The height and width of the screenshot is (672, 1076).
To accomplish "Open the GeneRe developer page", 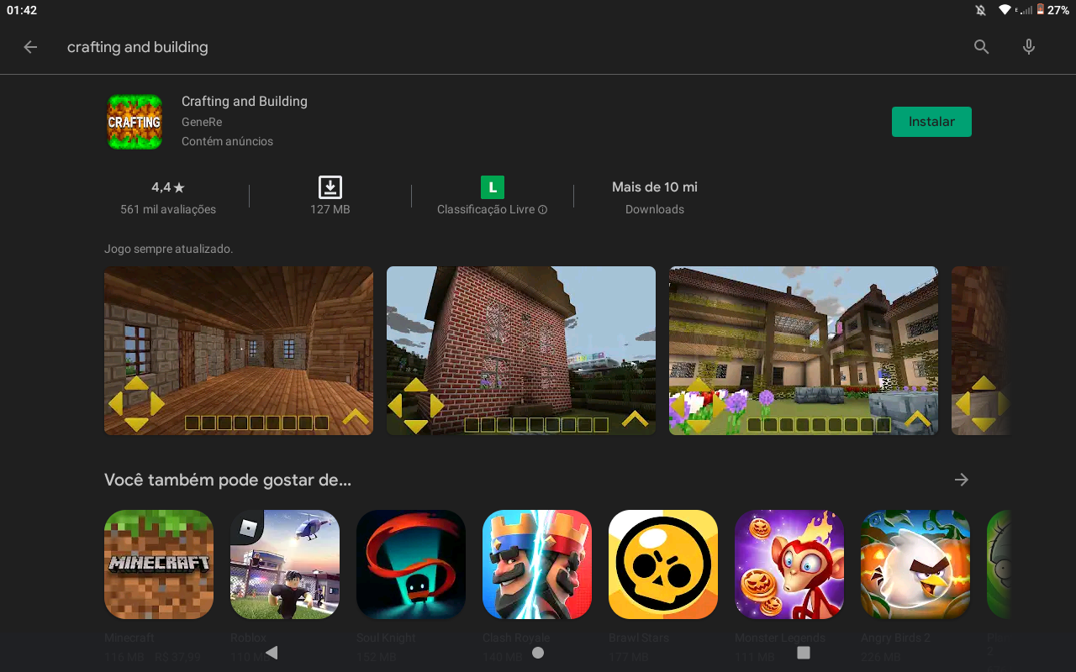I will pyautogui.click(x=202, y=122).
